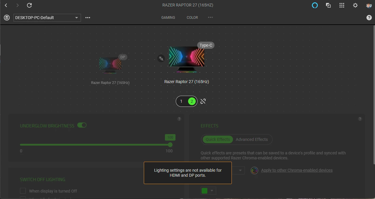Select display number 2
375x199 pixels.
192,101
